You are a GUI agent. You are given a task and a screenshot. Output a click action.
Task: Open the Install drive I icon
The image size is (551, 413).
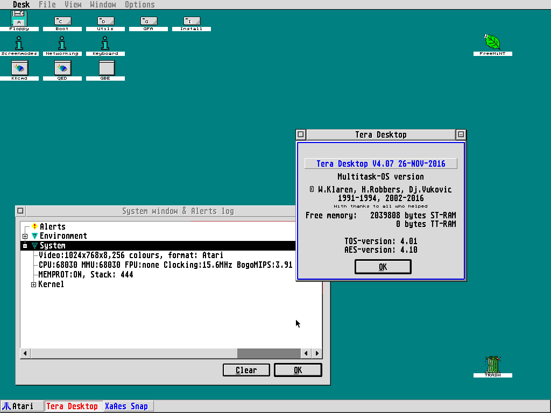pyautogui.click(x=192, y=21)
